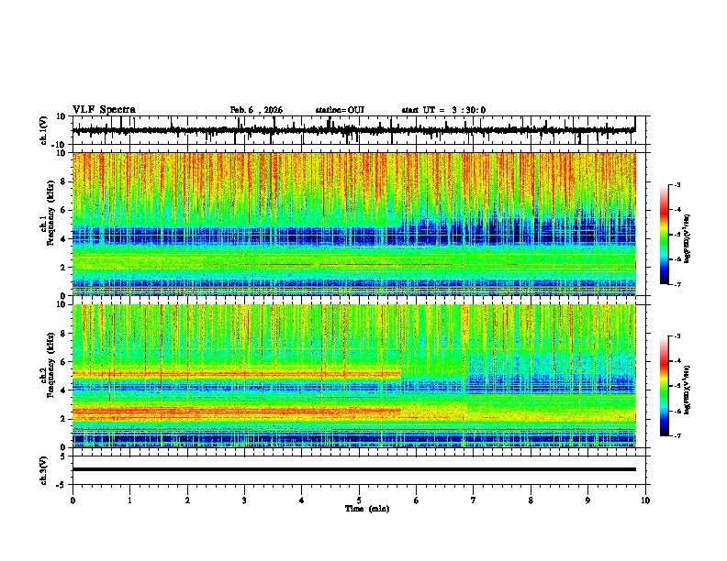Click time axis tick label "8"
This screenshot has height=561, width=727.
tap(531, 500)
